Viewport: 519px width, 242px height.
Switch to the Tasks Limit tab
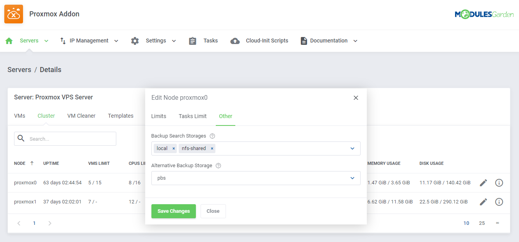[192, 116]
